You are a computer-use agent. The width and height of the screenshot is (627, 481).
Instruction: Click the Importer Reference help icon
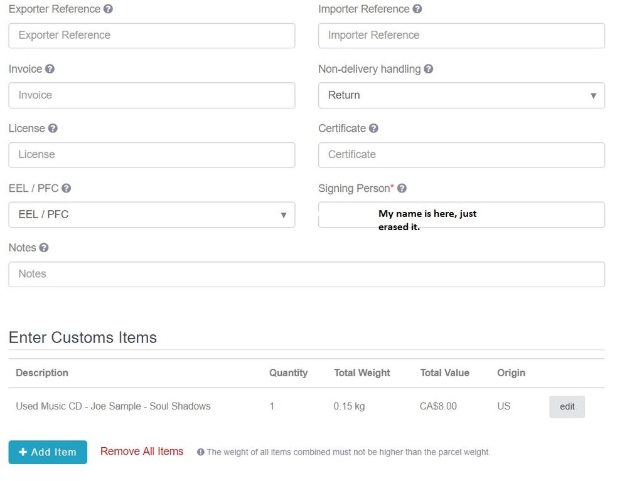click(417, 9)
